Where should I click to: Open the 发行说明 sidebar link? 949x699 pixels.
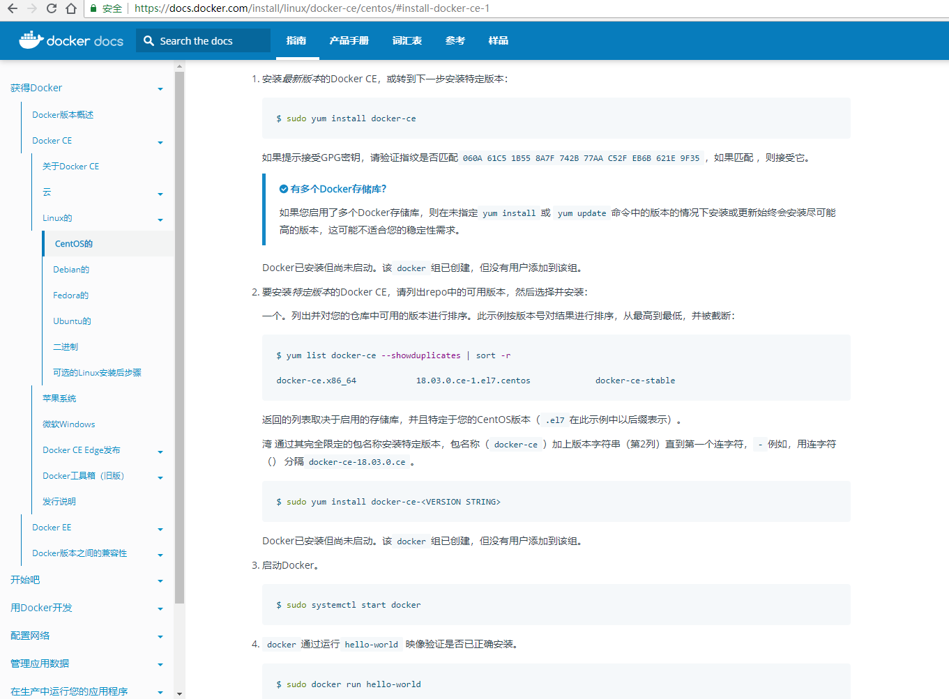pyautogui.click(x=59, y=502)
